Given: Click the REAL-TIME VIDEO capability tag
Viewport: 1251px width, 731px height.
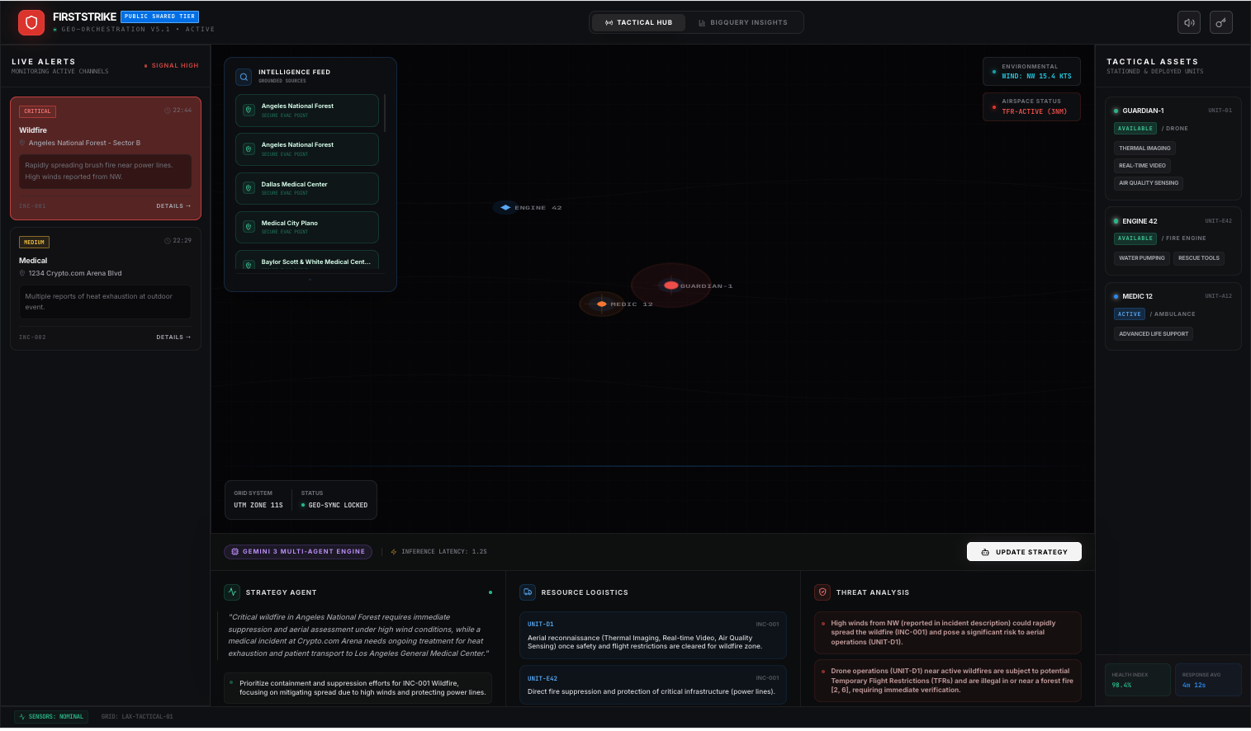Looking at the screenshot, I should 1142,166.
